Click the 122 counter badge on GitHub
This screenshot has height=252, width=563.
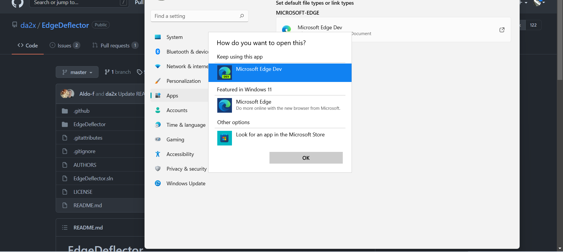click(533, 25)
